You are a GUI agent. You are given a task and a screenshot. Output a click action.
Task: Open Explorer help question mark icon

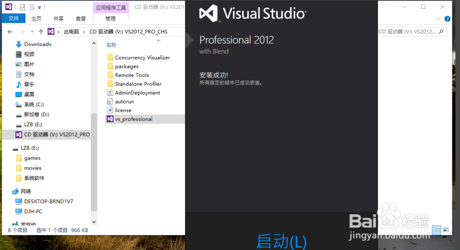(447, 19)
